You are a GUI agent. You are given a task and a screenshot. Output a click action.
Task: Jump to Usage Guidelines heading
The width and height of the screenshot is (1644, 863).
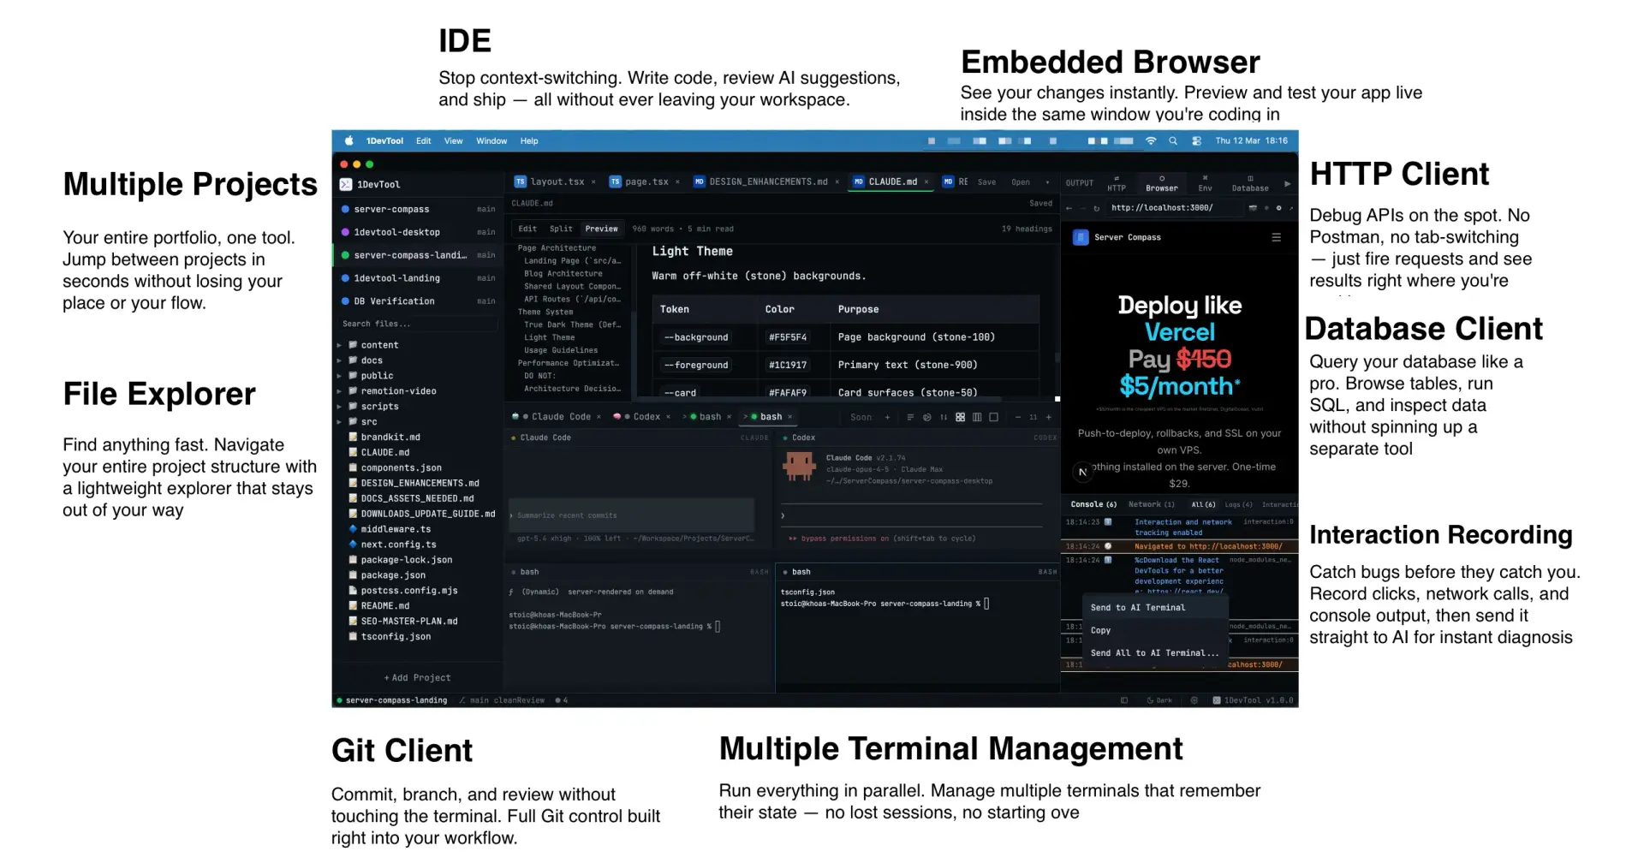561,350
